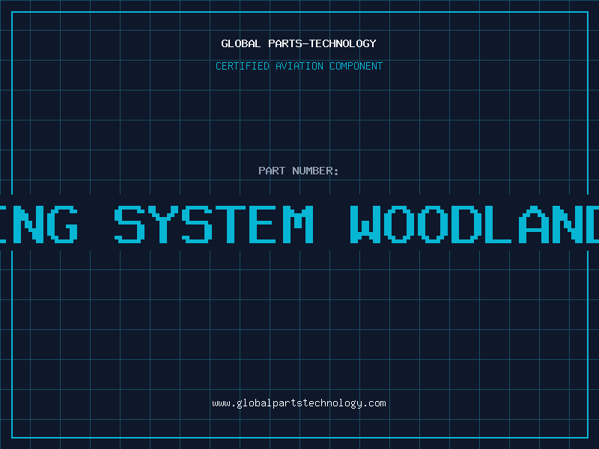
Task: Click the globalpartstechnology portion of the URL
Action: 299,403
